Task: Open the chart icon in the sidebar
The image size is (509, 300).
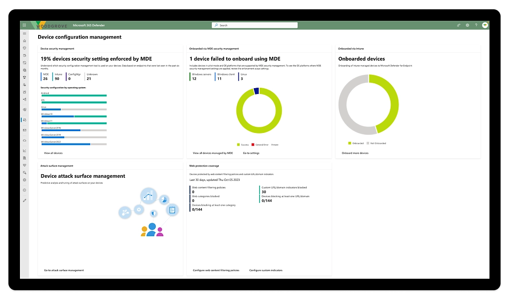Action: point(24,151)
